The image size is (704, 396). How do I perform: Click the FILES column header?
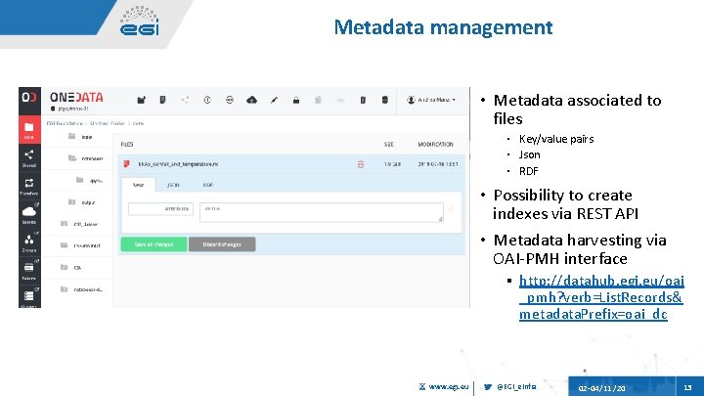click(127, 144)
